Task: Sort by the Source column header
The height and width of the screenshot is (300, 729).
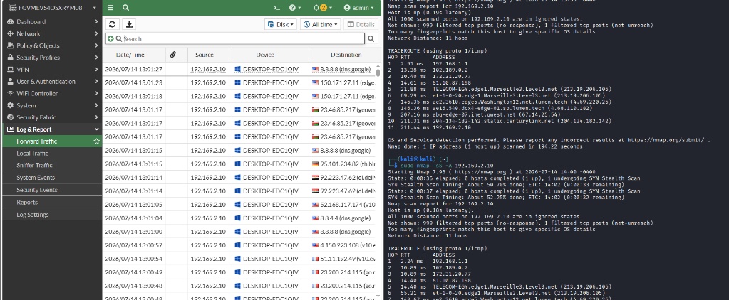Action: [x=204, y=55]
